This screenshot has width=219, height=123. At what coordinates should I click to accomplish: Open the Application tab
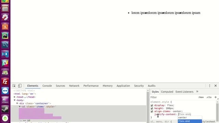123,86
